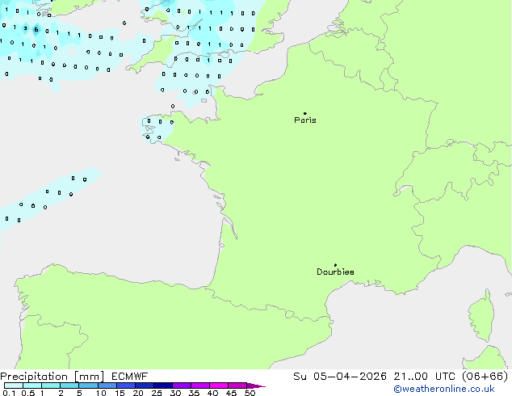Click the forecast time '21..00 UTC'

pyautogui.click(x=424, y=377)
